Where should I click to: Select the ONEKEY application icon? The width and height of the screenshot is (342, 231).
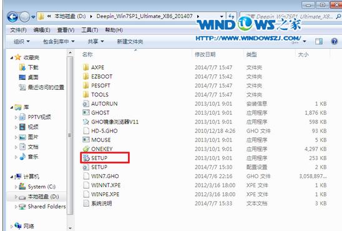click(86, 149)
